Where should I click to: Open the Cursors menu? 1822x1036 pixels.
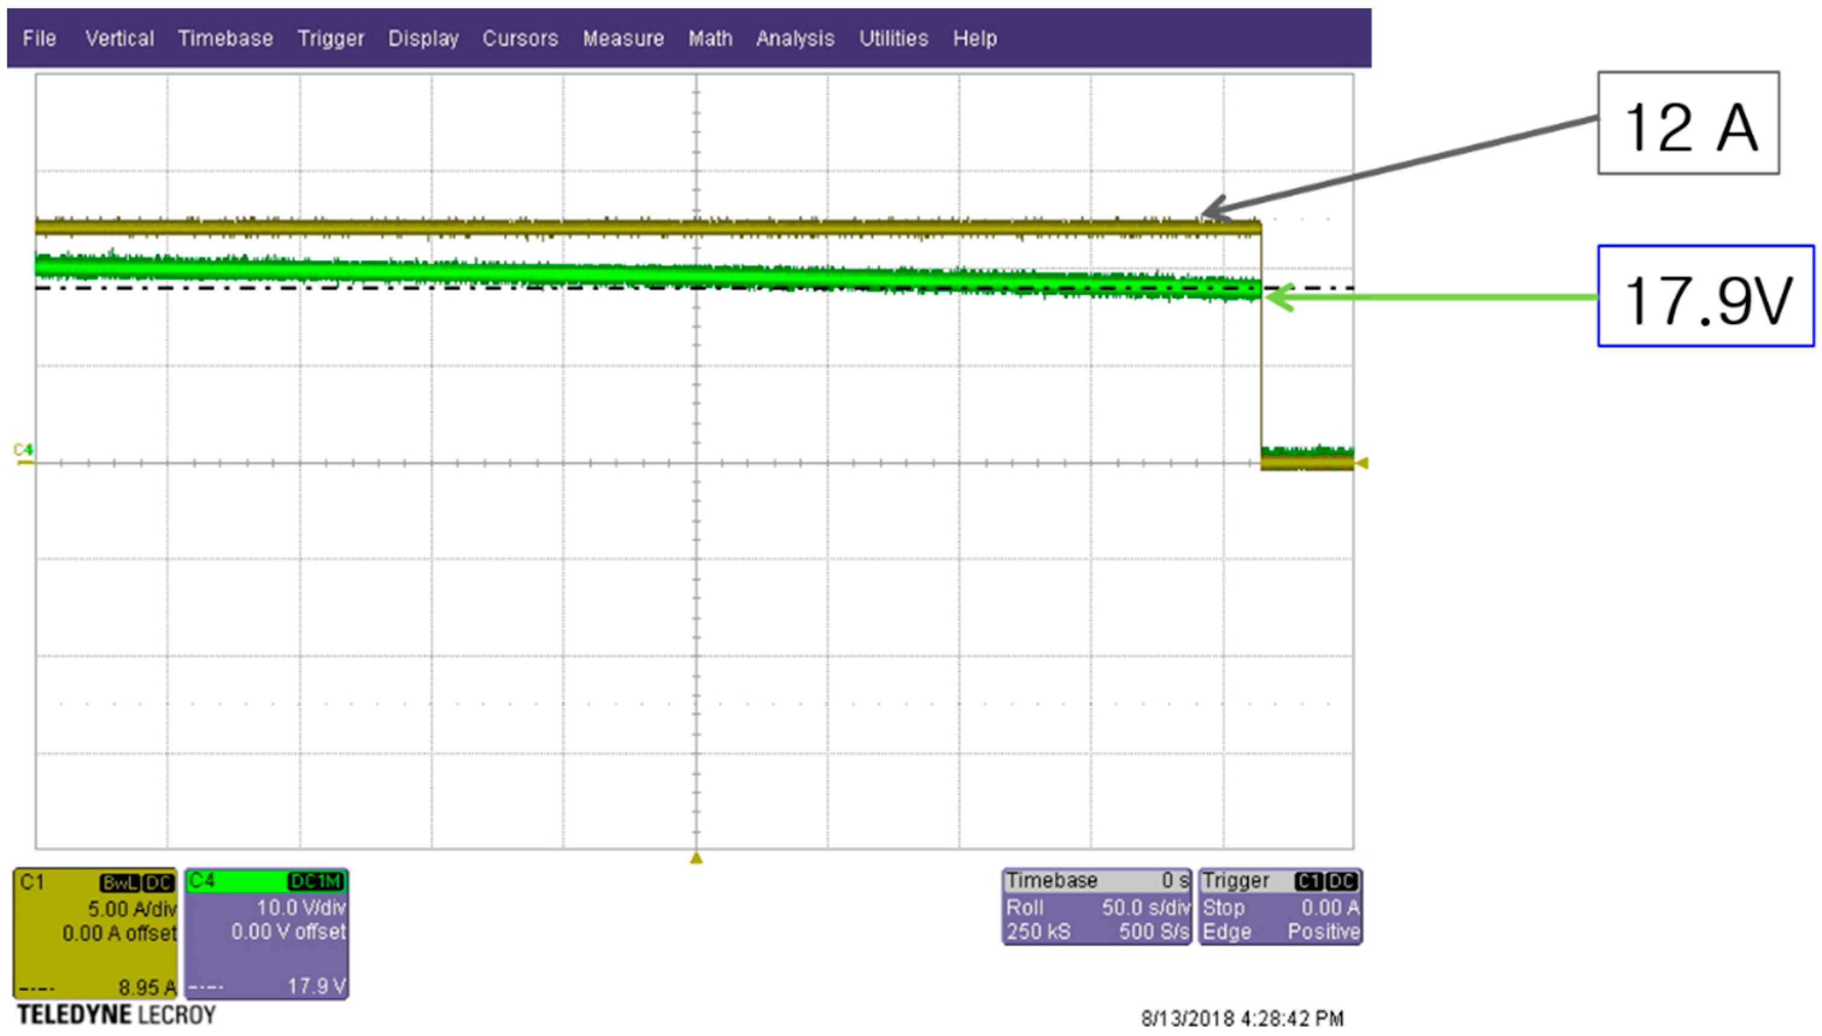click(x=520, y=39)
